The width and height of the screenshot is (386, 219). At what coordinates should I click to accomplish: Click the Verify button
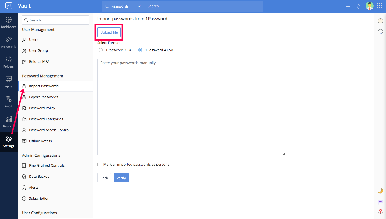121,178
